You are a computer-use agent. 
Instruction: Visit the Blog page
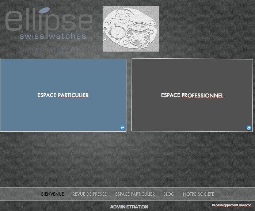(169, 194)
